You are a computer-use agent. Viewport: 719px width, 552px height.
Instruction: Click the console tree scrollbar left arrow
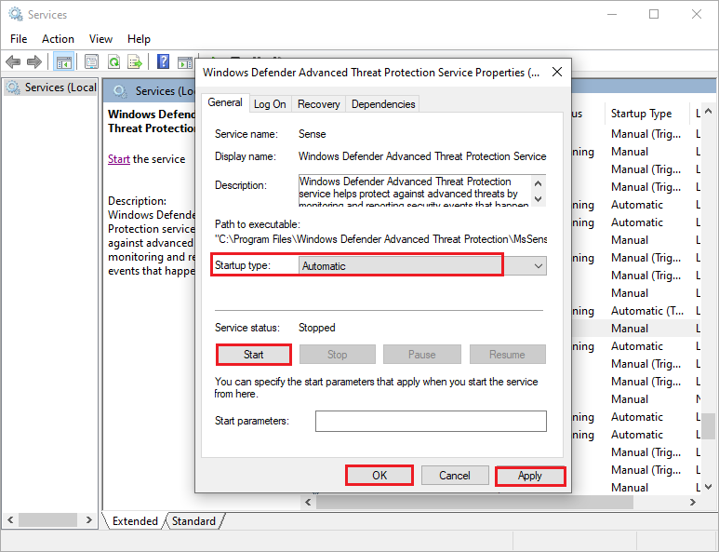pyautogui.click(x=10, y=520)
